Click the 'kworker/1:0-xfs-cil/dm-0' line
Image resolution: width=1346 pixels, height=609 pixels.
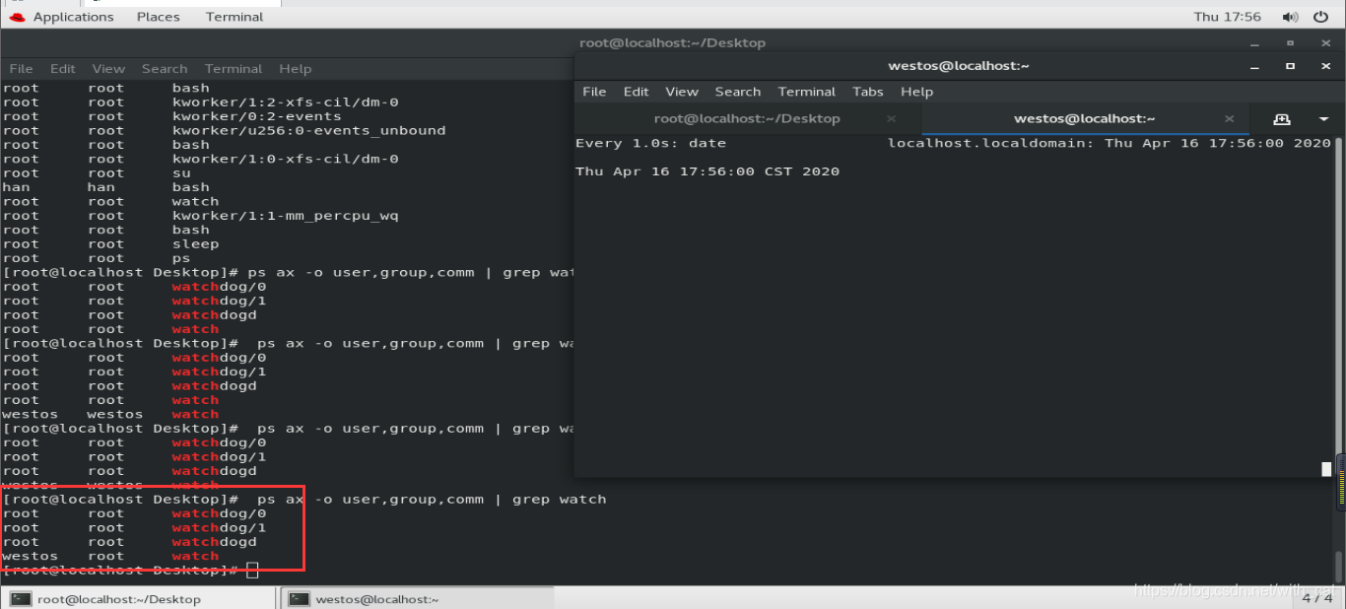pyautogui.click(x=200, y=159)
